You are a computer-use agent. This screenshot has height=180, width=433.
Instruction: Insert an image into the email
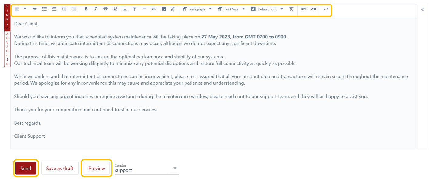(x=164, y=9)
